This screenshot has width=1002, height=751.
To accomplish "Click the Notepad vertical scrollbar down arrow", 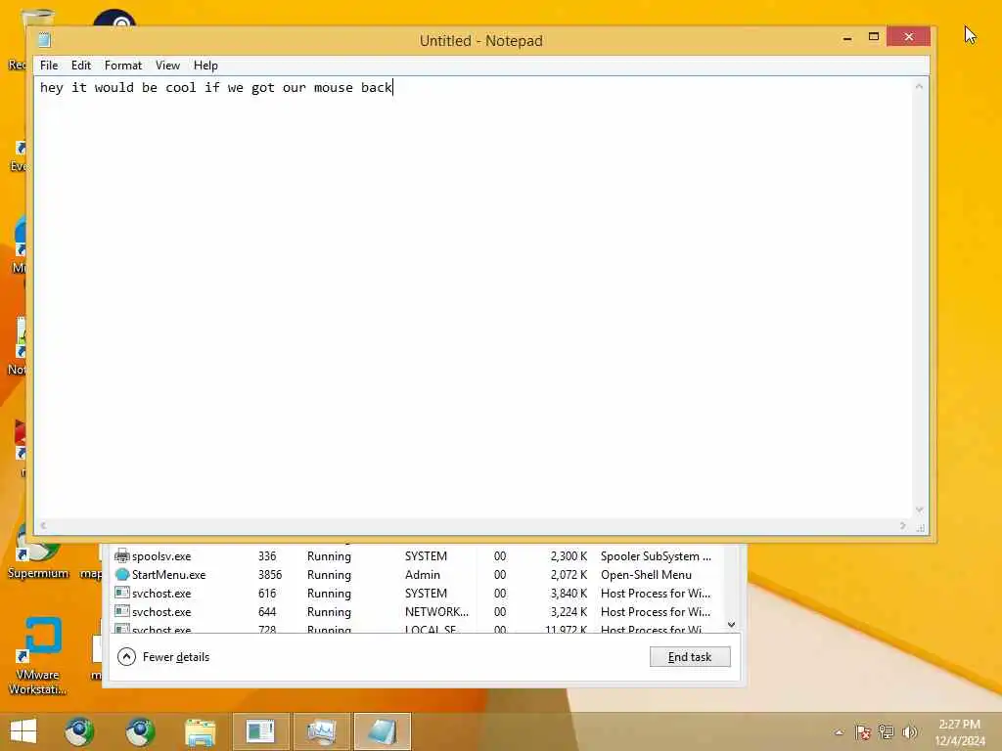I will pyautogui.click(x=919, y=509).
